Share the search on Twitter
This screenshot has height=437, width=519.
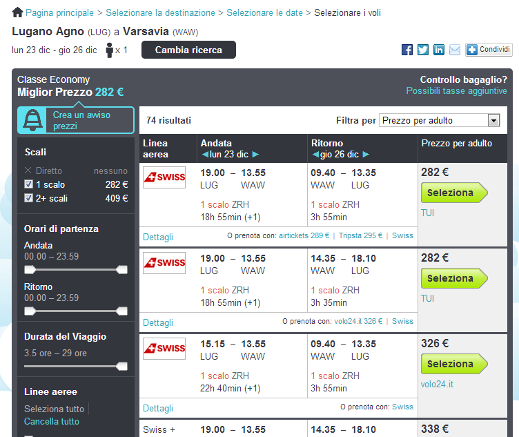423,50
